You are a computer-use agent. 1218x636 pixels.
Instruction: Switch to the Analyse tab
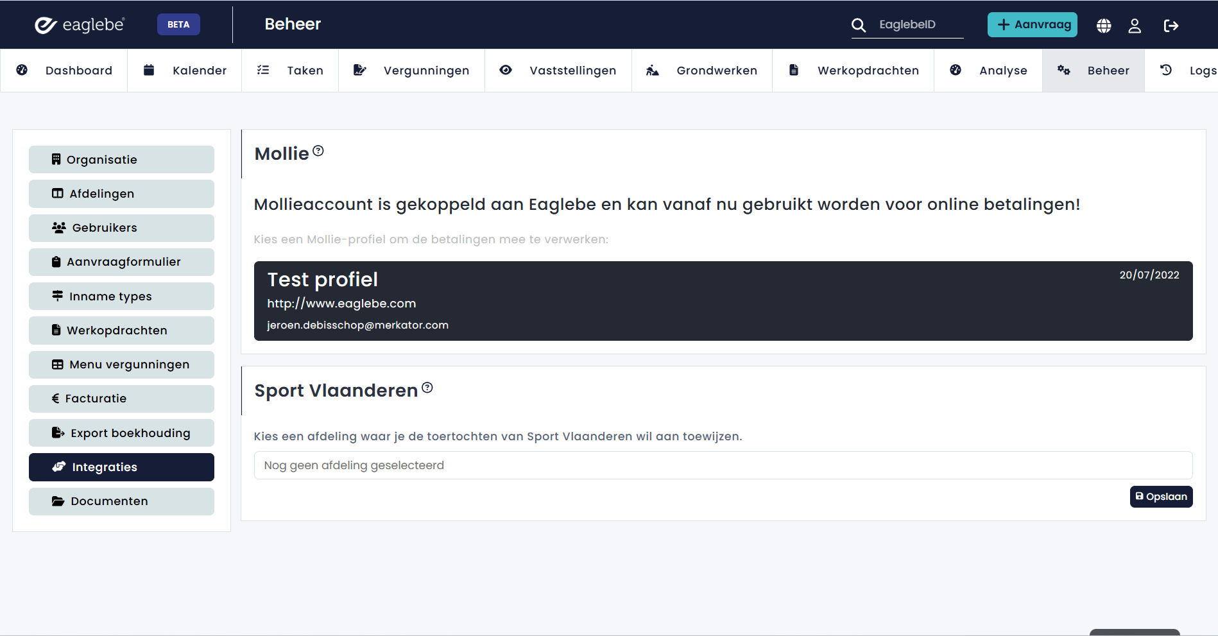pos(988,71)
